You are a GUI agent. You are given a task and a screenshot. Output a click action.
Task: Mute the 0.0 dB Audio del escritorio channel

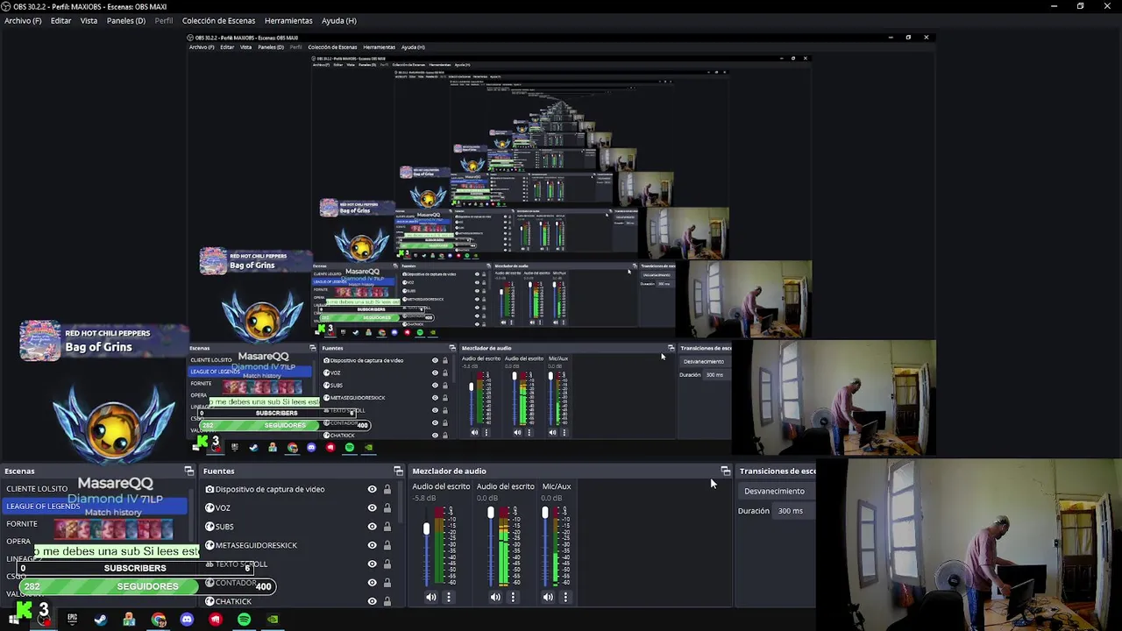pos(495,597)
